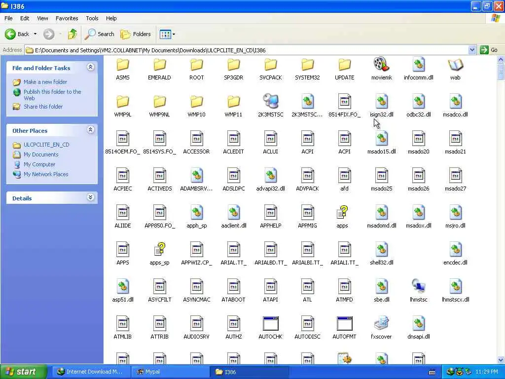
Task: Switch to Internet Download Manager taskbar button
Action: coord(91,372)
